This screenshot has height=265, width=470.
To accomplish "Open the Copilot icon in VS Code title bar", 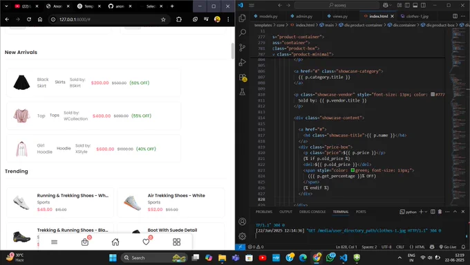I will click(386, 5).
